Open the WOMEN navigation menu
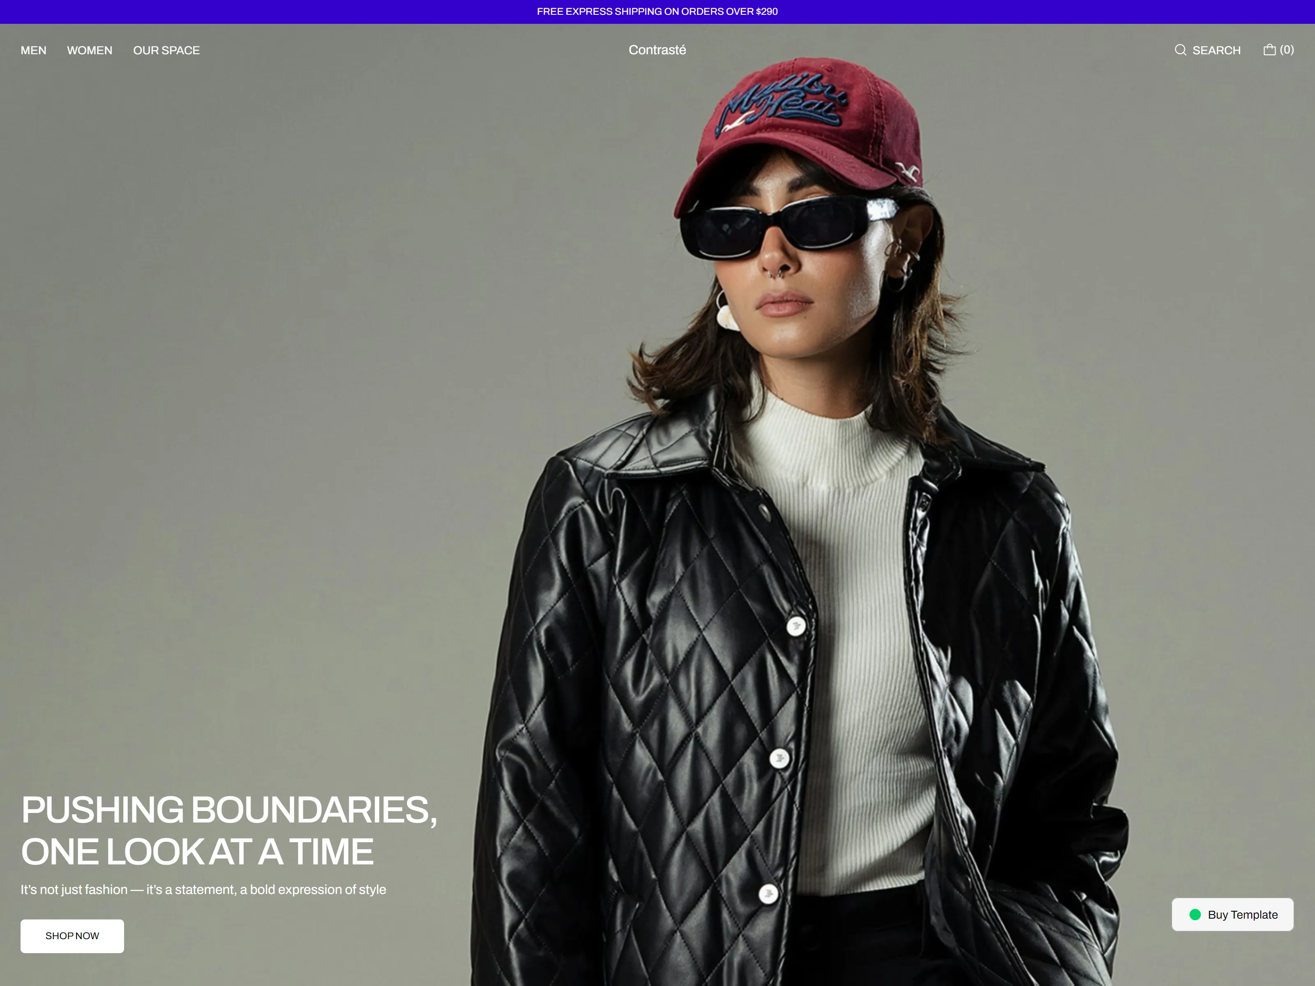The image size is (1315, 986). [x=90, y=51]
